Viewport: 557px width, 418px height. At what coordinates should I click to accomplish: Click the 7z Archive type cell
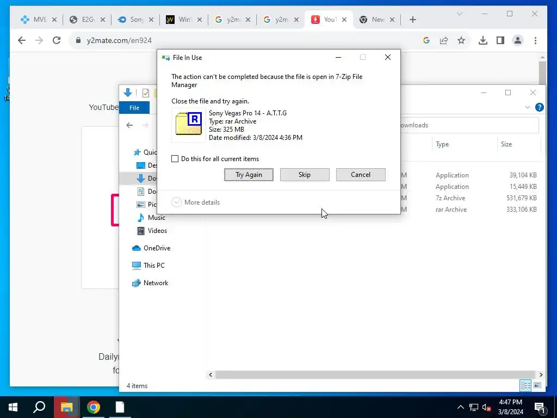(450, 198)
